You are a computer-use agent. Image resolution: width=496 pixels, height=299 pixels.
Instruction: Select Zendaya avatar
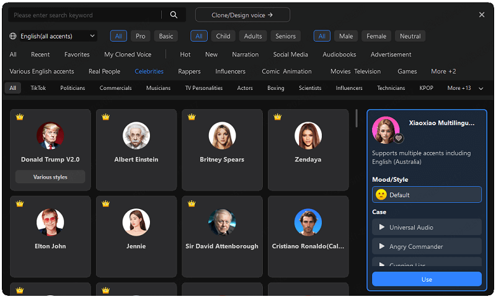click(308, 136)
